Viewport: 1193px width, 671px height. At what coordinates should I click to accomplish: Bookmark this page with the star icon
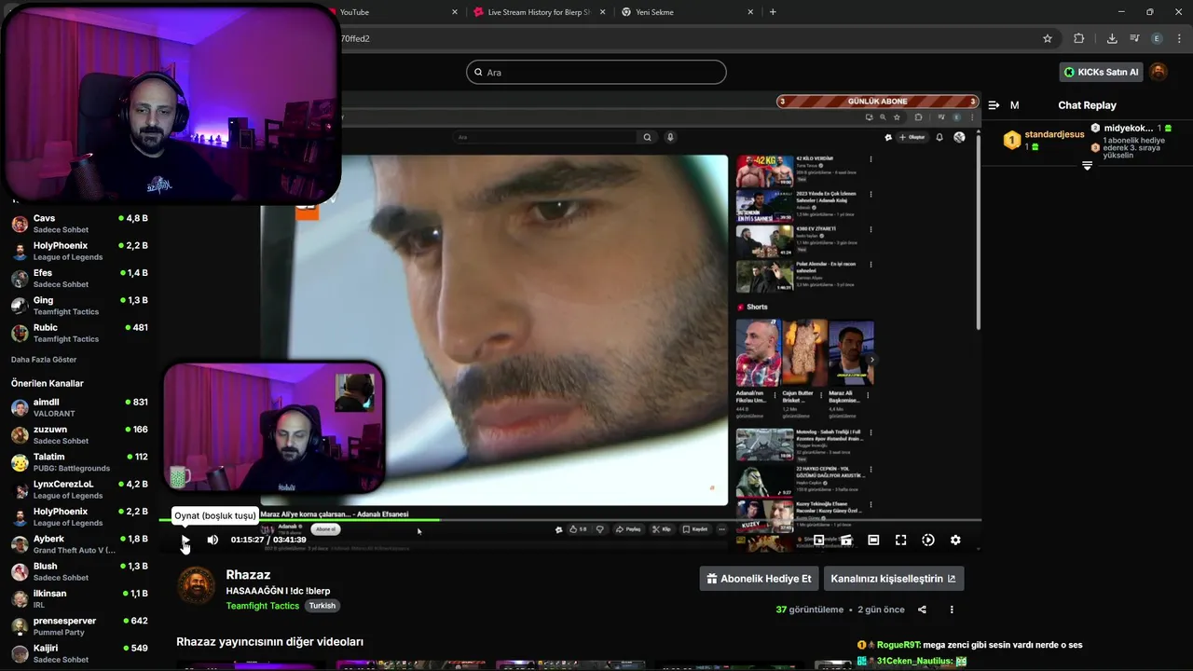(x=1048, y=38)
